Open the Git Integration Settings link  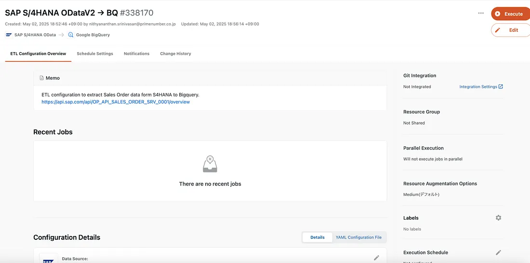click(481, 87)
